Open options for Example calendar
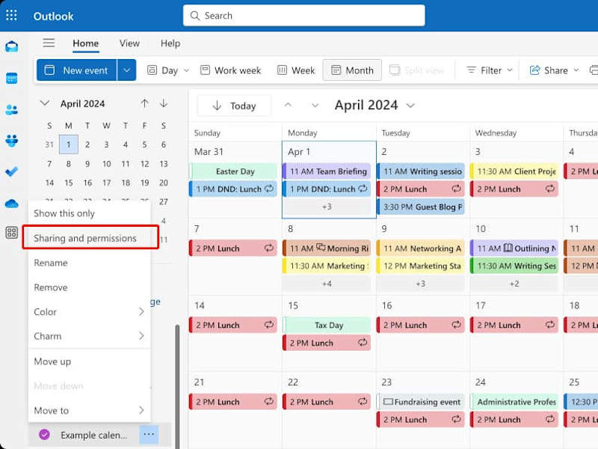Viewport: 598px width, 449px height. point(149,435)
